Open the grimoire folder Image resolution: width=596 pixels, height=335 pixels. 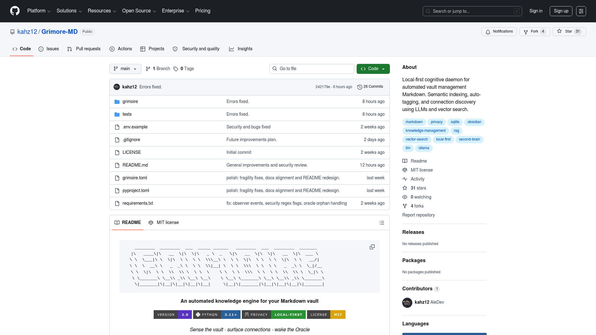[x=130, y=101]
